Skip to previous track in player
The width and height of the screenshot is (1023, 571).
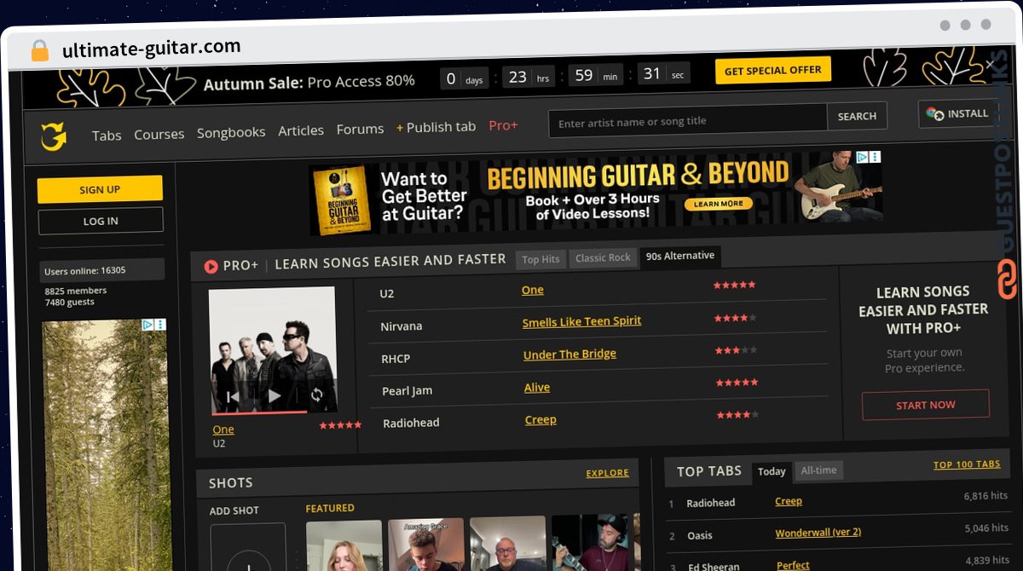pos(232,397)
